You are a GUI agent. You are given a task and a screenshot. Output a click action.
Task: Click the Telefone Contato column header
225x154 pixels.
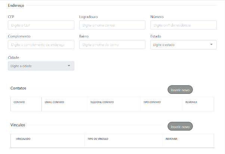(102, 102)
